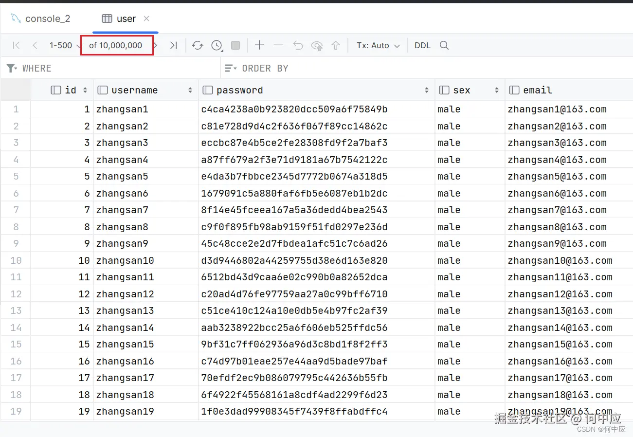Select password eccbc87e4b5ce2fe28308fd9f2a7baf3
The width and height of the screenshot is (633, 437).
[x=317, y=143]
